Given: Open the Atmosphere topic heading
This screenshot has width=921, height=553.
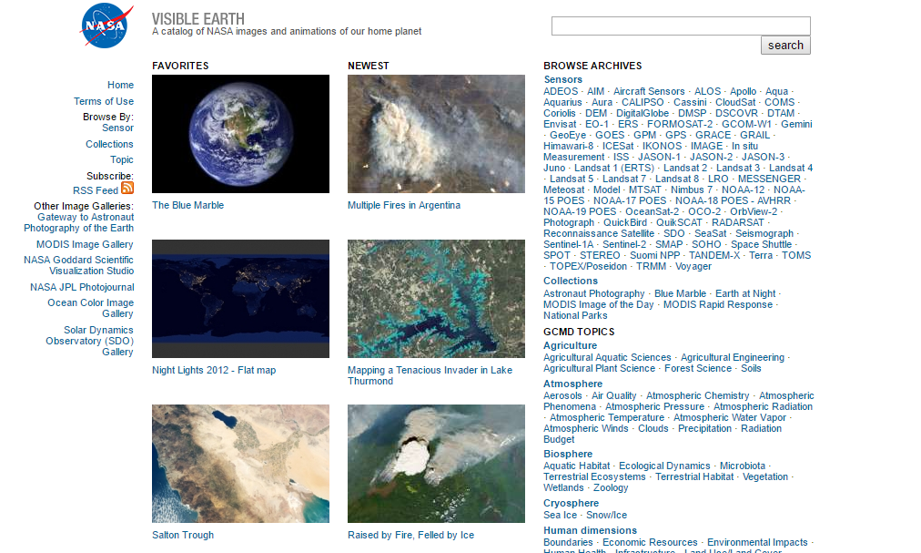Looking at the screenshot, I should pos(572,384).
